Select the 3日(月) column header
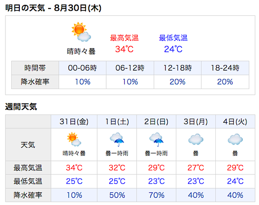This screenshot has height=205, width=259. 196,121
